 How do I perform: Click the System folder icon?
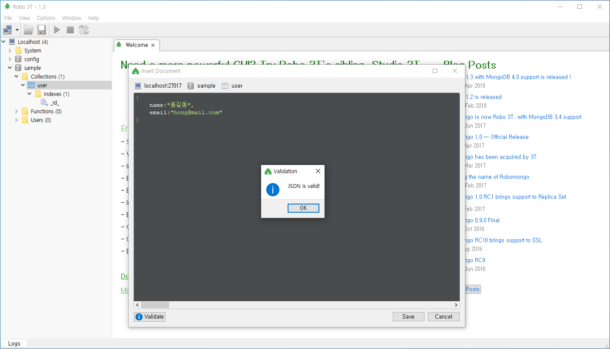click(18, 50)
